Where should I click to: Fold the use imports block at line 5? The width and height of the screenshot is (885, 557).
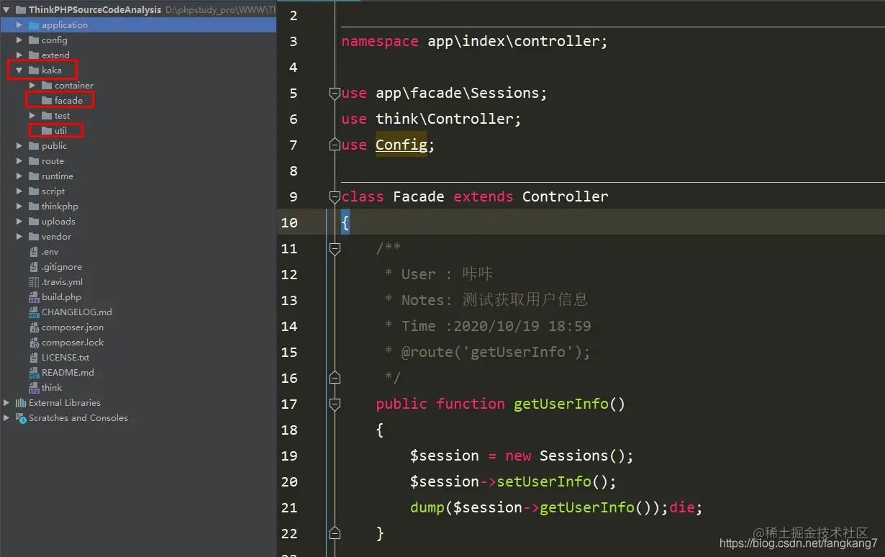tap(335, 93)
